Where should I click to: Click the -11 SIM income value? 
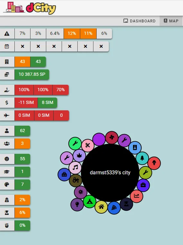coord(26,103)
